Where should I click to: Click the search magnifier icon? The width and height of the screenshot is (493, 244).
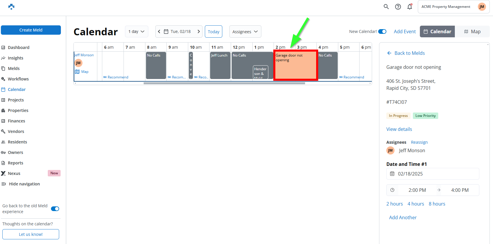point(386,7)
